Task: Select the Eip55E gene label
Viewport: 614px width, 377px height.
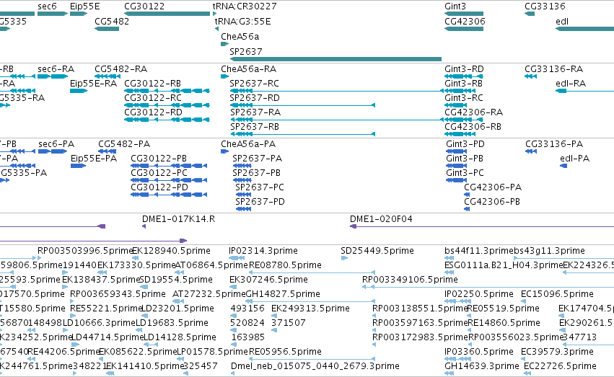Action: tap(84, 6)
